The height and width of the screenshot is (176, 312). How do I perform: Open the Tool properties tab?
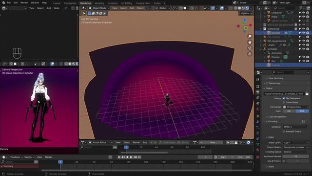tap(258, 79)
